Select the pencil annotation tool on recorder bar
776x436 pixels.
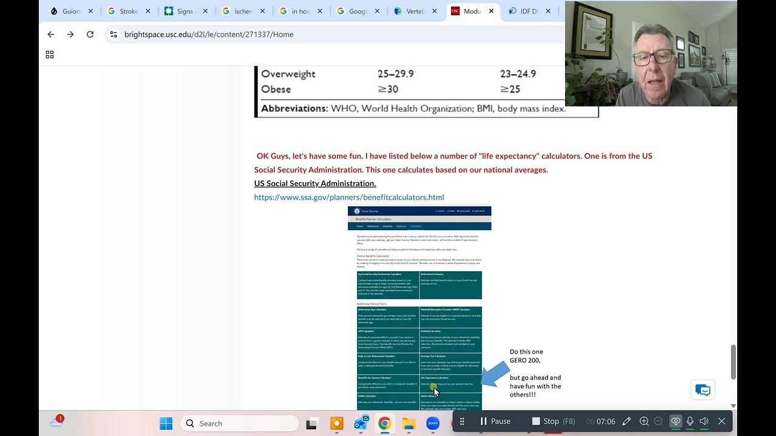click(x=627, y=421)
